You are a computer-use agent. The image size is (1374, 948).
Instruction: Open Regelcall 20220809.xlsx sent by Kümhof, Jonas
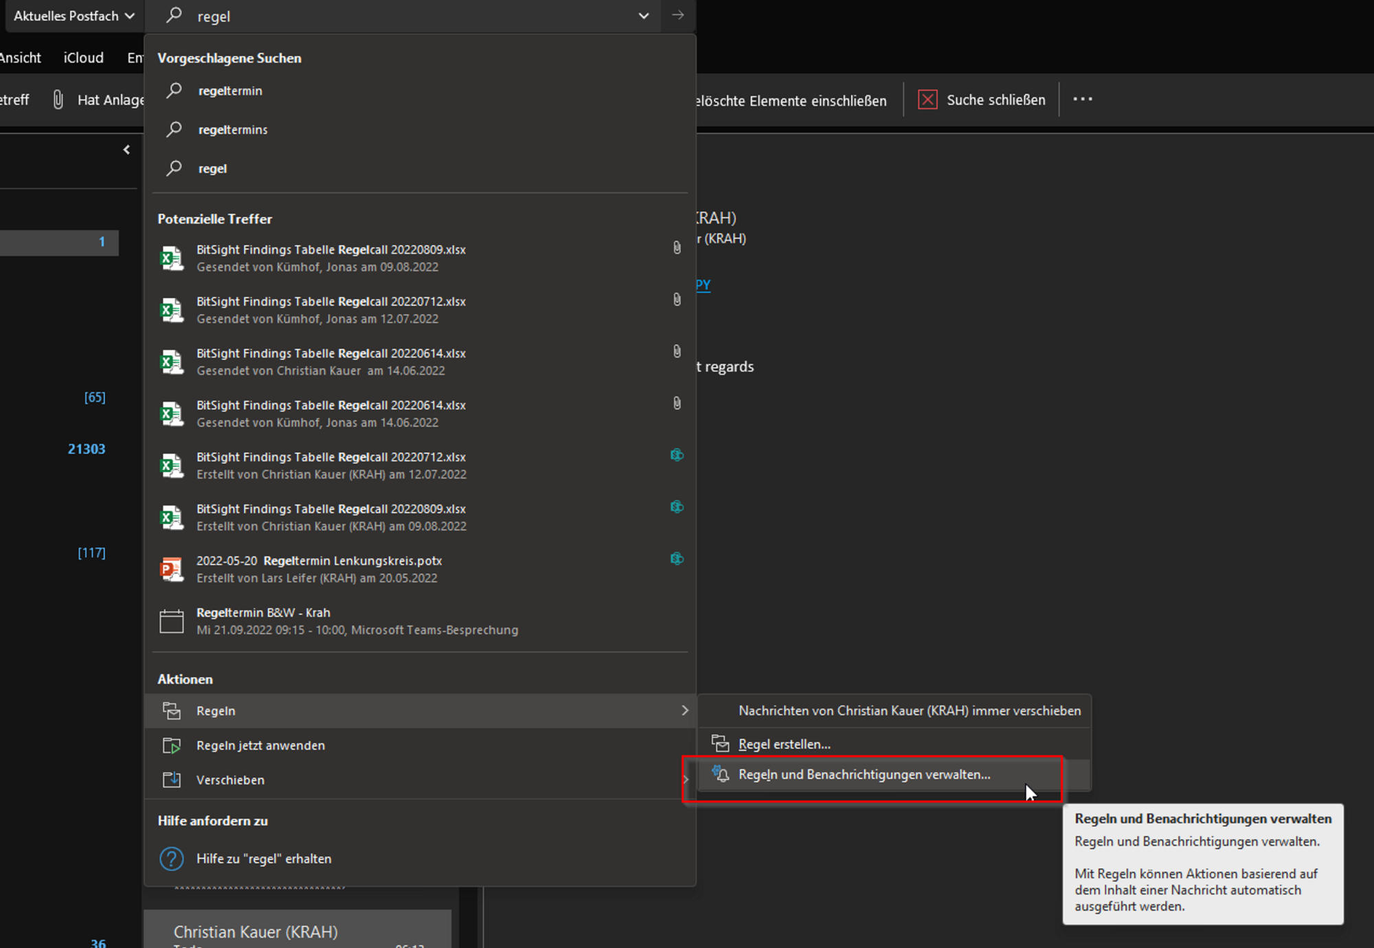[x=420, y=258]
